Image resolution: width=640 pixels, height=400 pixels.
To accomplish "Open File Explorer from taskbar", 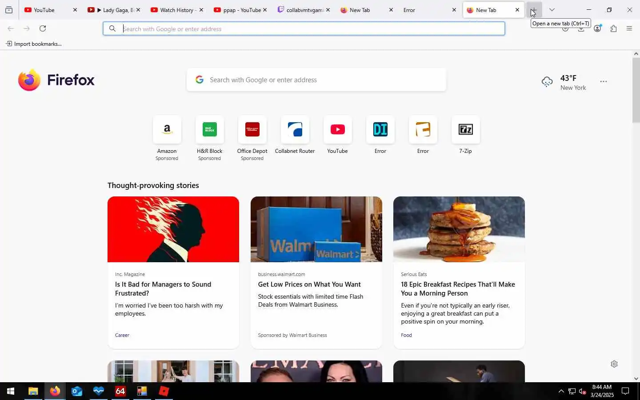I will point(33,391).
